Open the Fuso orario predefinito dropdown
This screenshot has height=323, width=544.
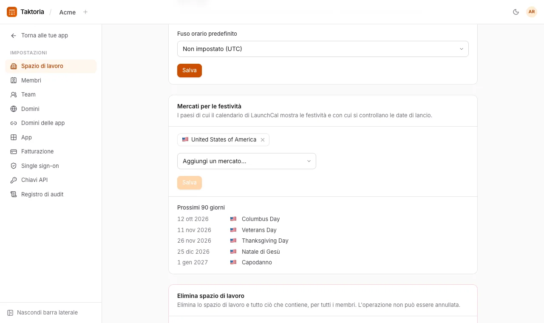coord(323,49)
